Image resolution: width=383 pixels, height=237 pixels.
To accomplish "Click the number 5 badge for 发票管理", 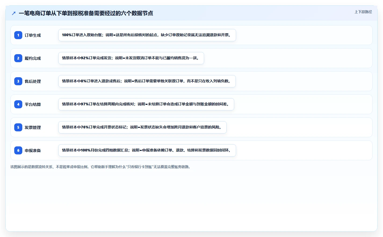I will 18,127.
